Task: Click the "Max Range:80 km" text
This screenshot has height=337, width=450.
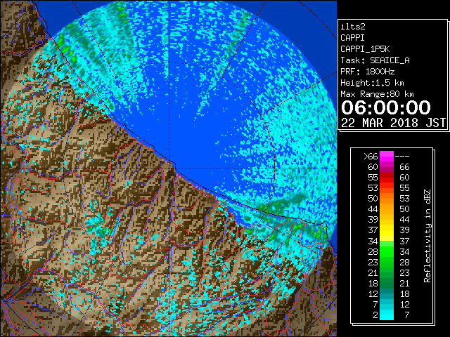Action: (377, 94)
